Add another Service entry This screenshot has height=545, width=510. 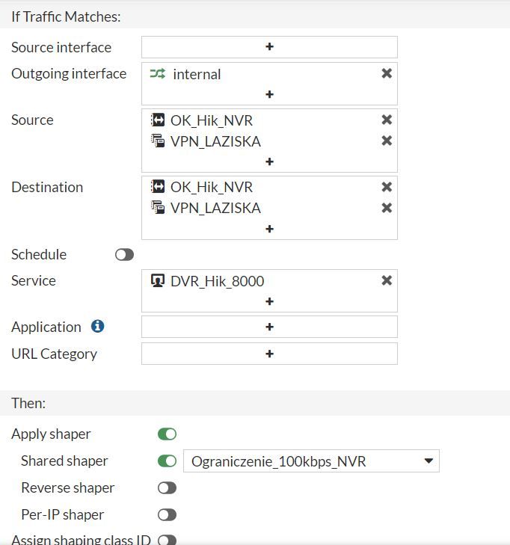click(269, 301)
